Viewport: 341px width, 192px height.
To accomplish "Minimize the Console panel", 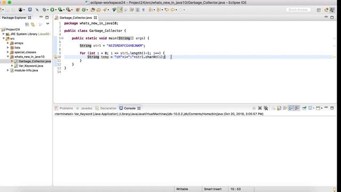I will tap(326, 108).
